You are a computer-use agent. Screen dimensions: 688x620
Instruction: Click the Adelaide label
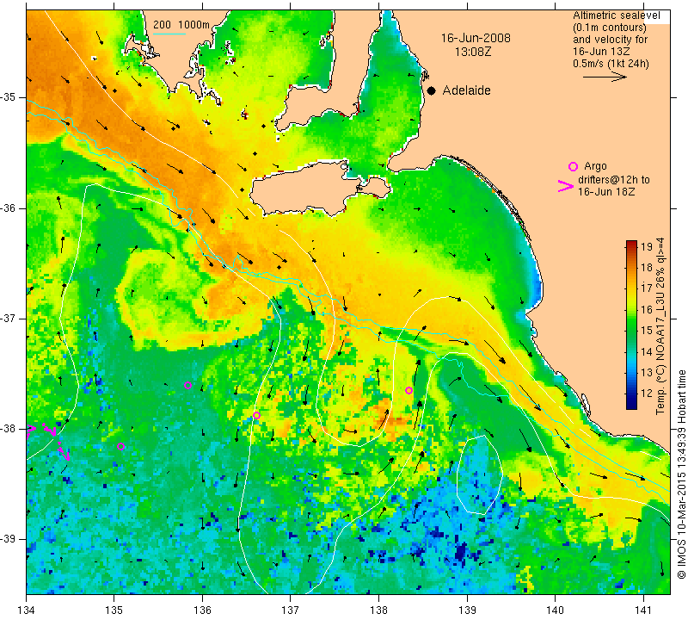[x=466, y=90]
